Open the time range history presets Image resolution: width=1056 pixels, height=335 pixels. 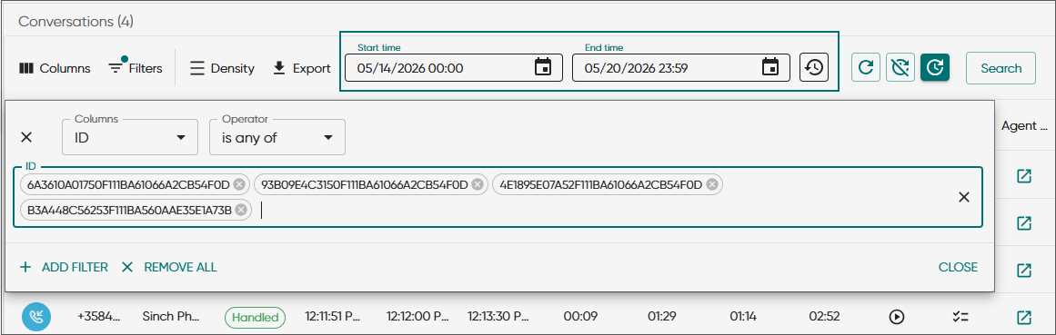click(814, 67)
